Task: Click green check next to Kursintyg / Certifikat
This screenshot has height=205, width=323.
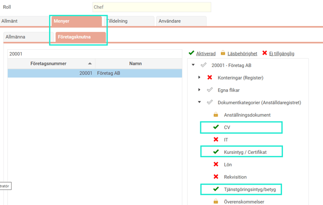Action: [x=216, y=152]
